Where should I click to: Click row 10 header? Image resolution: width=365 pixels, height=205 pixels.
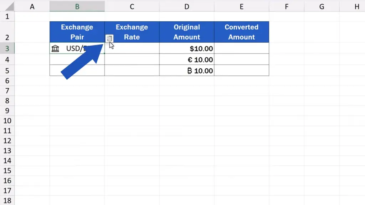[x=7, y=121]
